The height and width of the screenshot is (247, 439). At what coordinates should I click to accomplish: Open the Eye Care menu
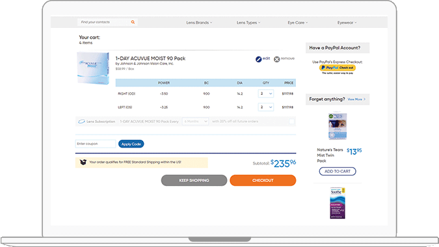click(298, 23)
